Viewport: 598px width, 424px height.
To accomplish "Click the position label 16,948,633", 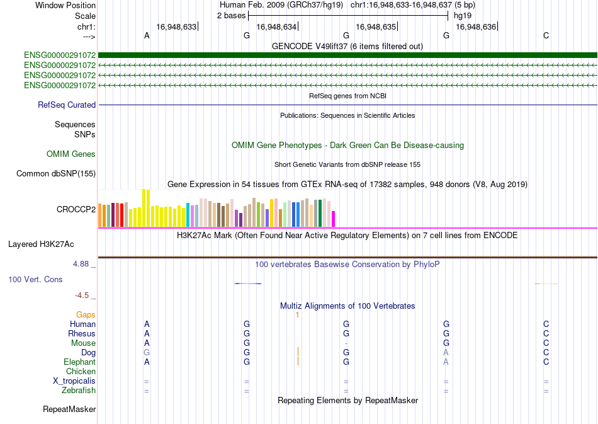I will click(176, 26).
